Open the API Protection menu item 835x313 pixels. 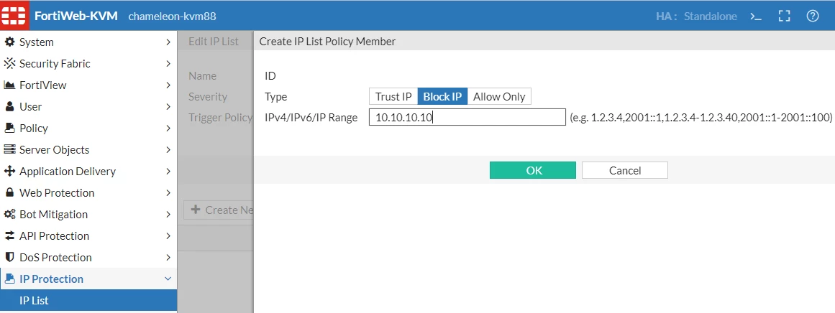coord(88,236)
